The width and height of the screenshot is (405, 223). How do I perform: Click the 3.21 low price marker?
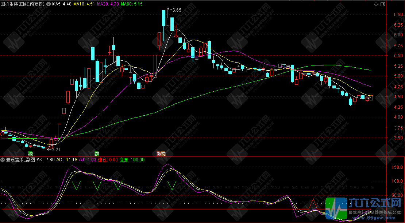[x=55, y=150]
